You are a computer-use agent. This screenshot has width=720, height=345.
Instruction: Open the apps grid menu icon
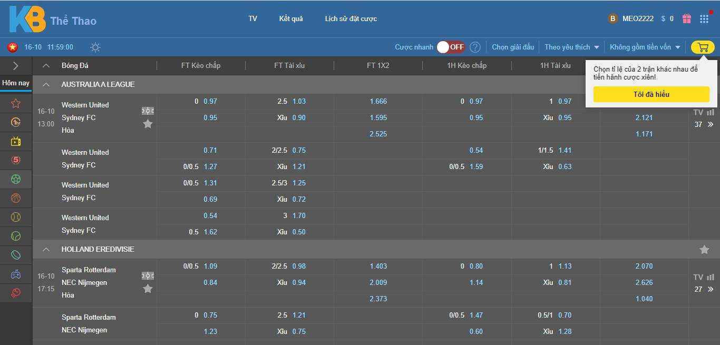pyautogui.click(x=704, y=19)
